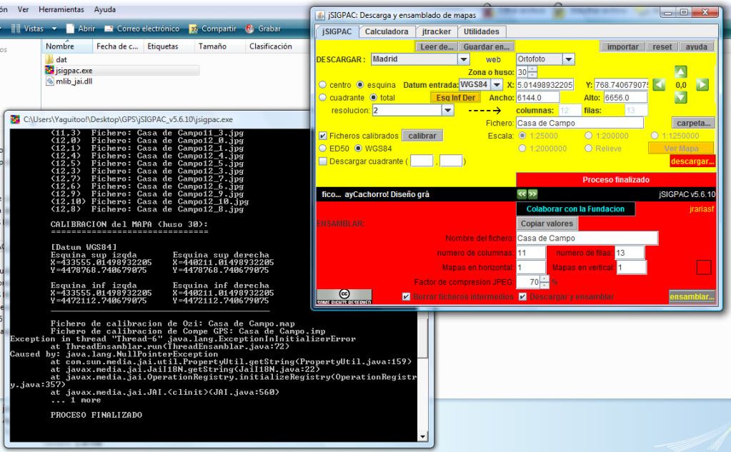Toggle Borrar ficheros intermedios checkbox
Image resolution: width=731 pixels, height=452 pixels.
point(406,296)
